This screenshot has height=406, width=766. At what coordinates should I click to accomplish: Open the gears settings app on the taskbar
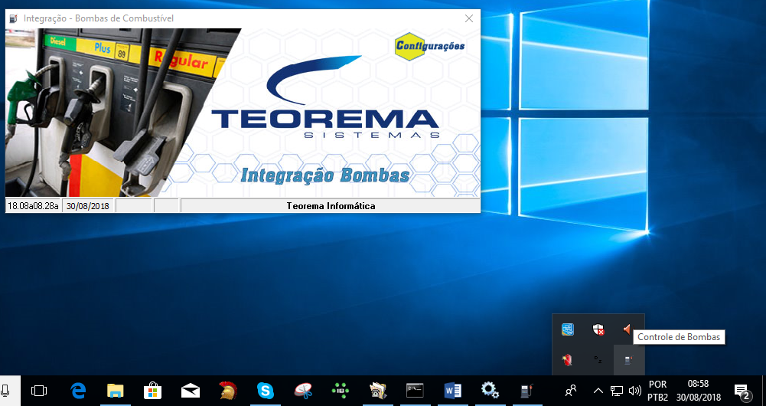pyautogui.click(x=490, y=391)
